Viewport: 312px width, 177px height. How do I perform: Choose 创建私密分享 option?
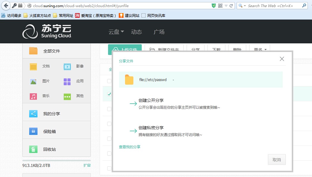click(x=151, y=128)
